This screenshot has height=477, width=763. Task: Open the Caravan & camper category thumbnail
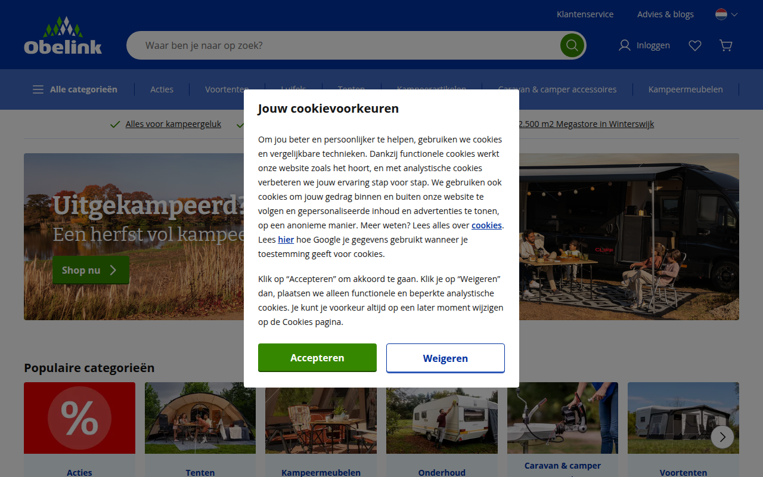pyautogui.click(x=563, y=418)
